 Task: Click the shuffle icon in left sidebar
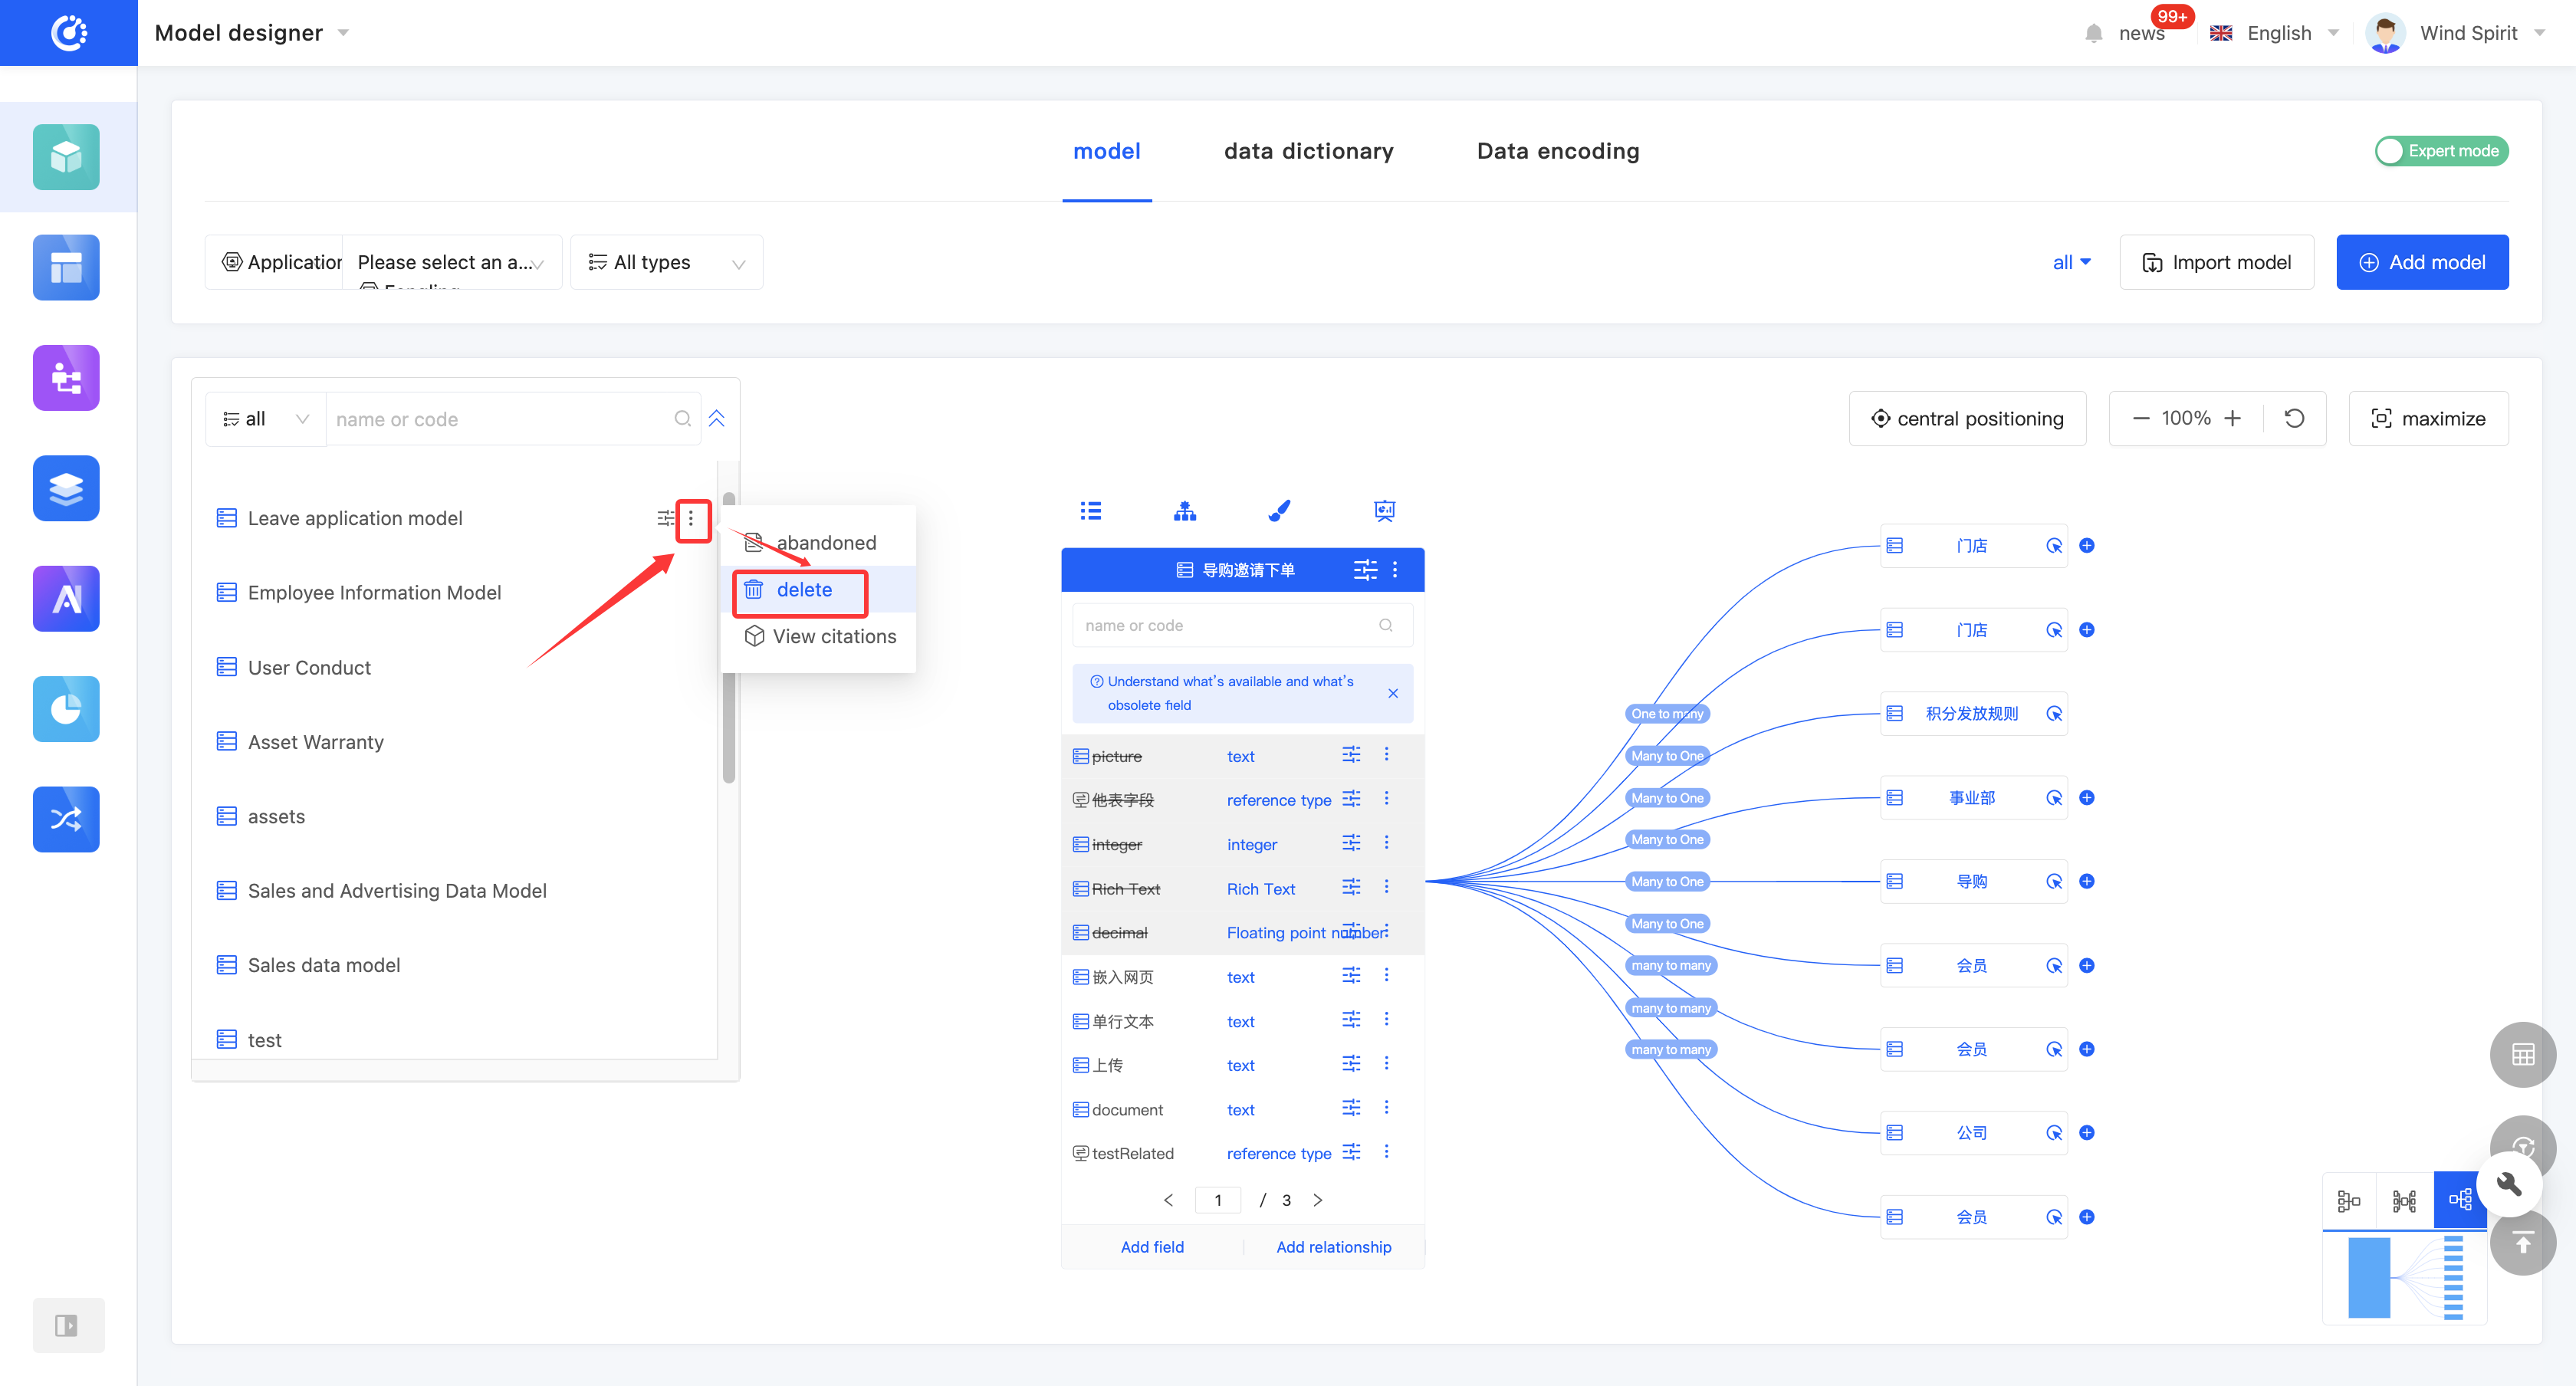coord(66,819)
